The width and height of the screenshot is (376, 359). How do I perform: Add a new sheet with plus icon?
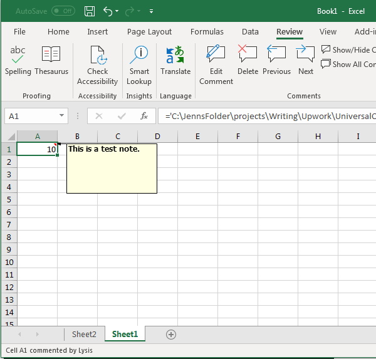tap(171, 335)
